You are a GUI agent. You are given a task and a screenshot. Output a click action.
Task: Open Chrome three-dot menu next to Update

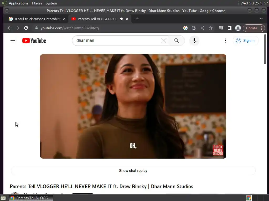(x=262, y=28)
